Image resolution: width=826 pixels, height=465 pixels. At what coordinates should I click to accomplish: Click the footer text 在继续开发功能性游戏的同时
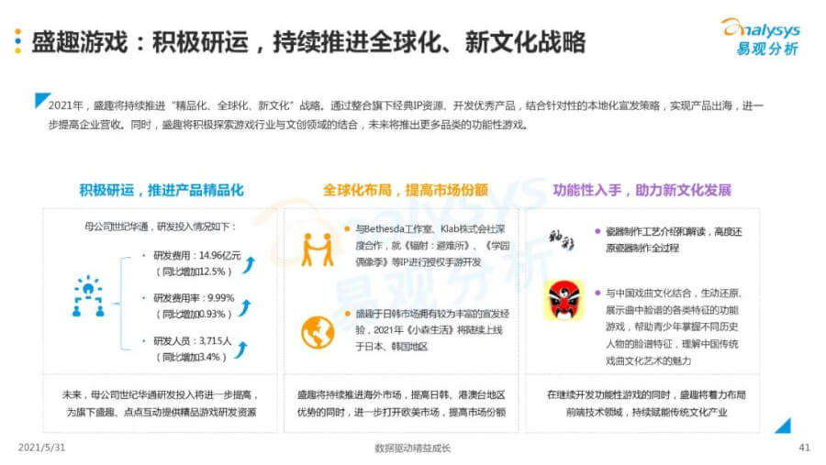coord(646,404)
